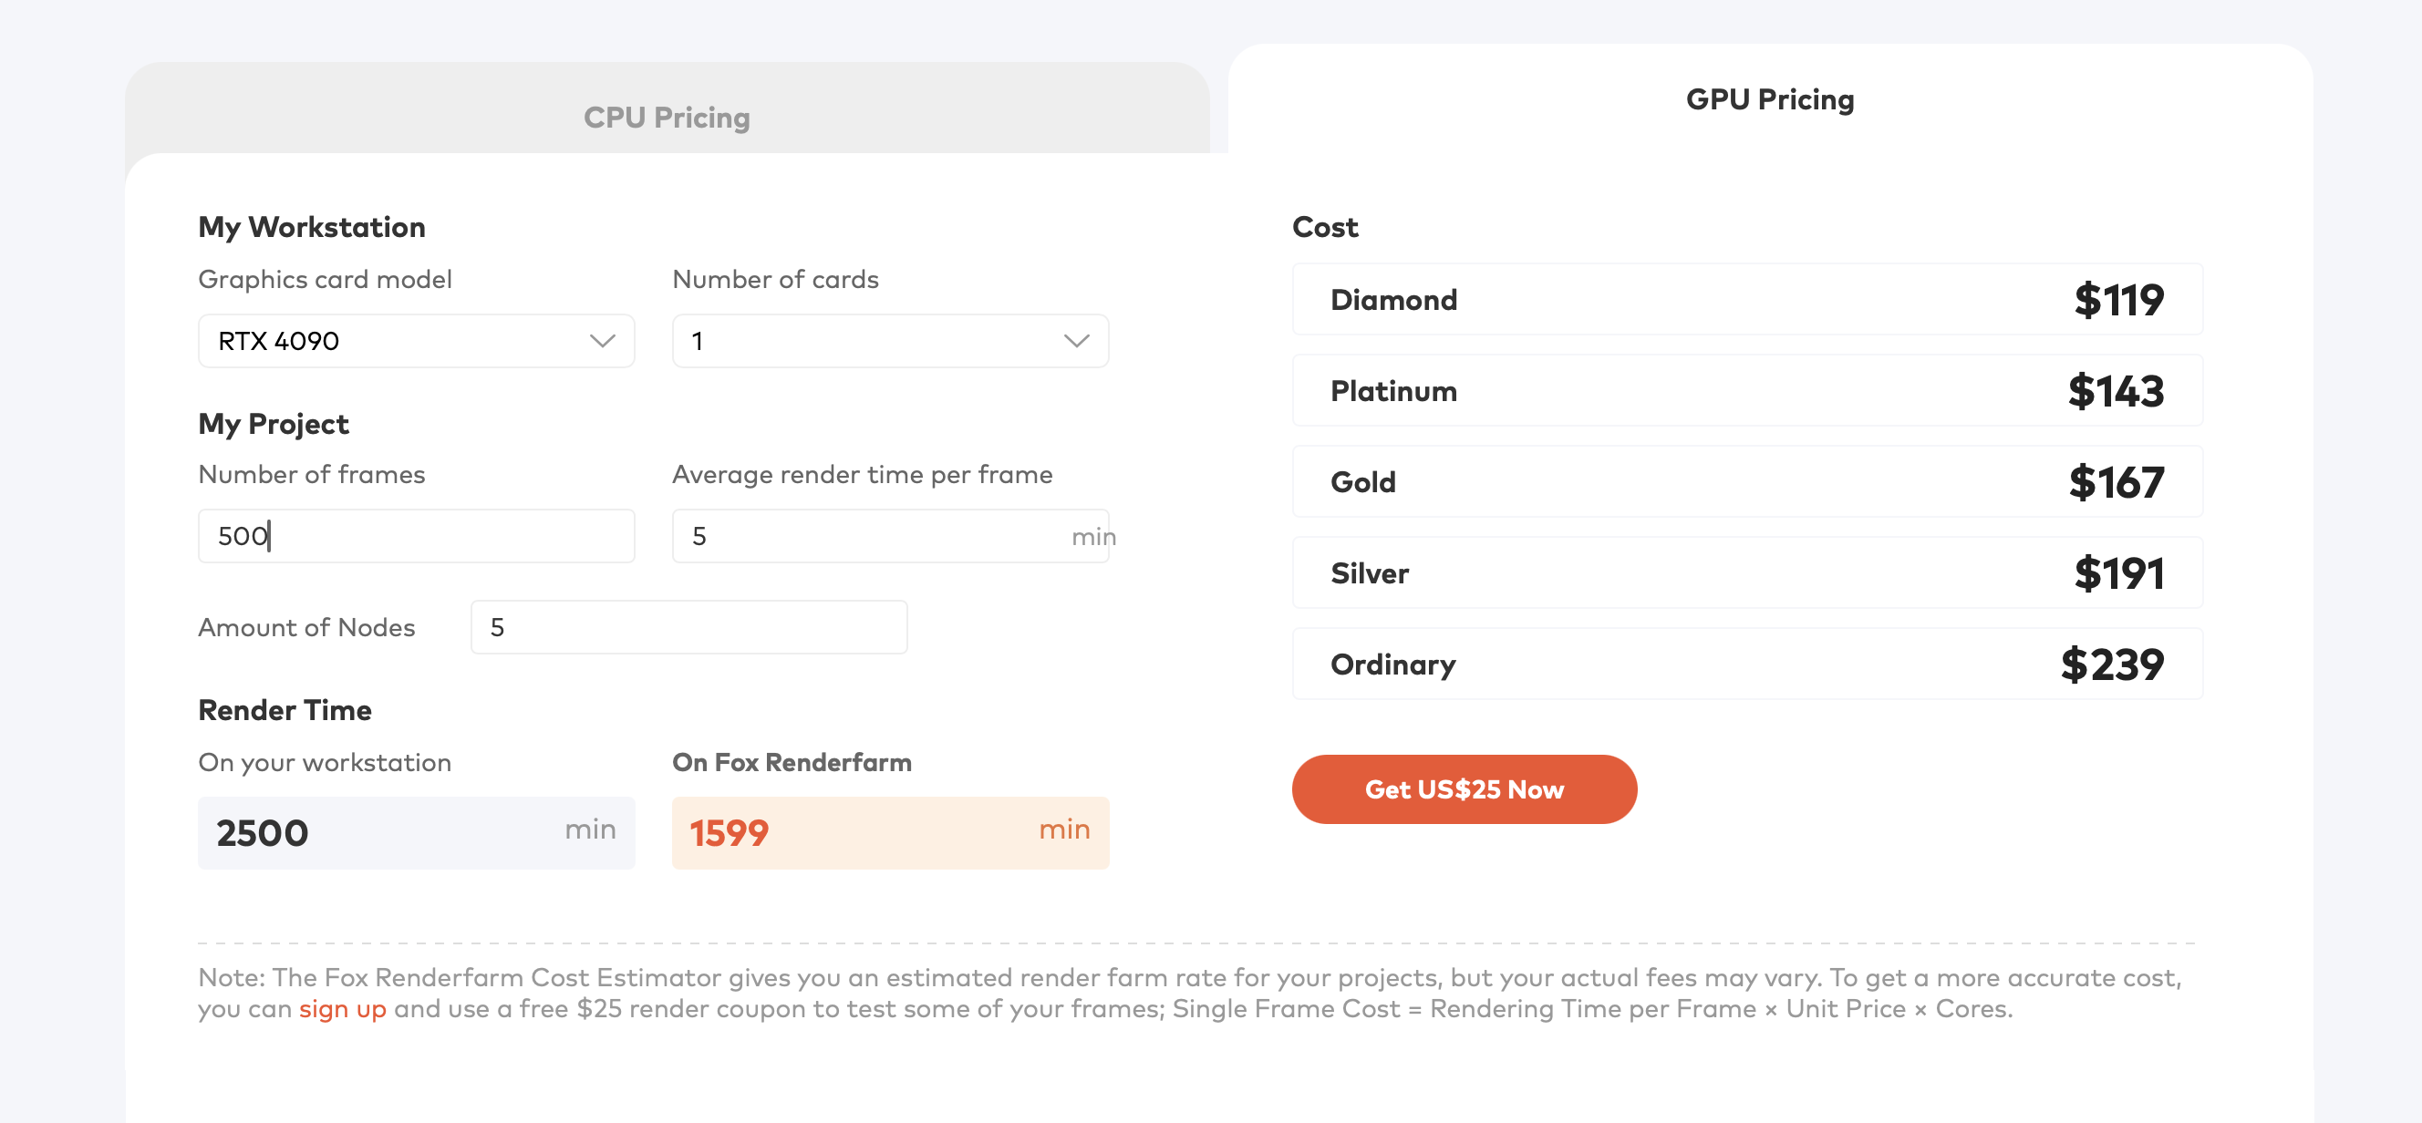Switch to the GPU Pricing tab
This screenshot has width=2422, height=1123.
click(x=1768, y=98)
